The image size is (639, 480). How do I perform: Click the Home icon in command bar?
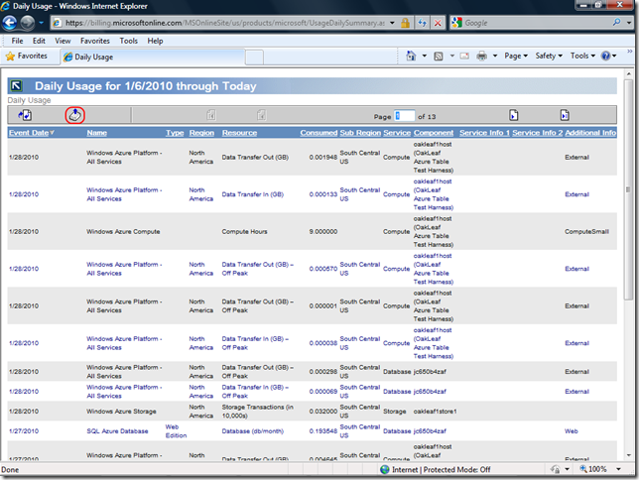[411, 56]
